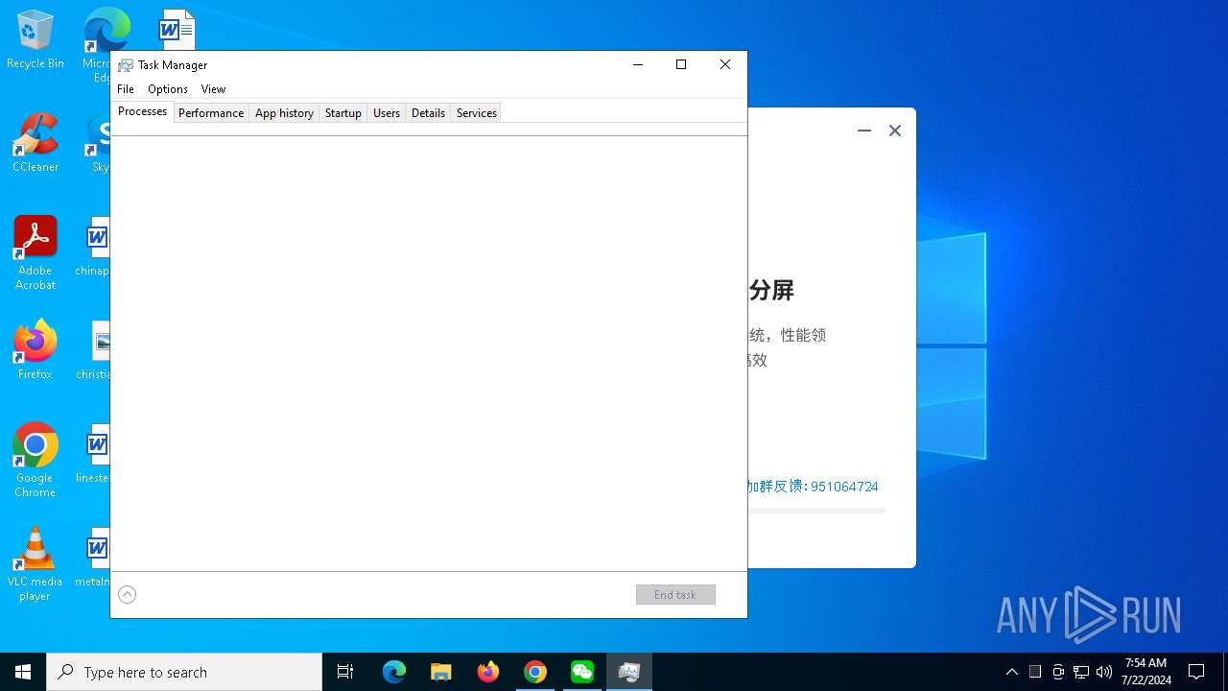Screen dimensions: 1228x691
Task: Close the Task Manager window
Action: tap(725, 64)
